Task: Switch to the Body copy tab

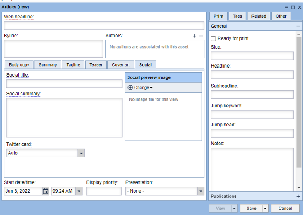Action: pos(19,65)
